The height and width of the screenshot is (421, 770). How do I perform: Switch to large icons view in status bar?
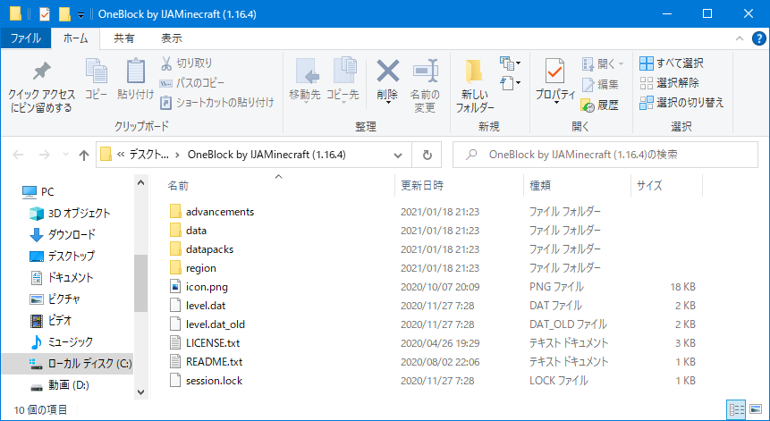[x=757, y=409]
